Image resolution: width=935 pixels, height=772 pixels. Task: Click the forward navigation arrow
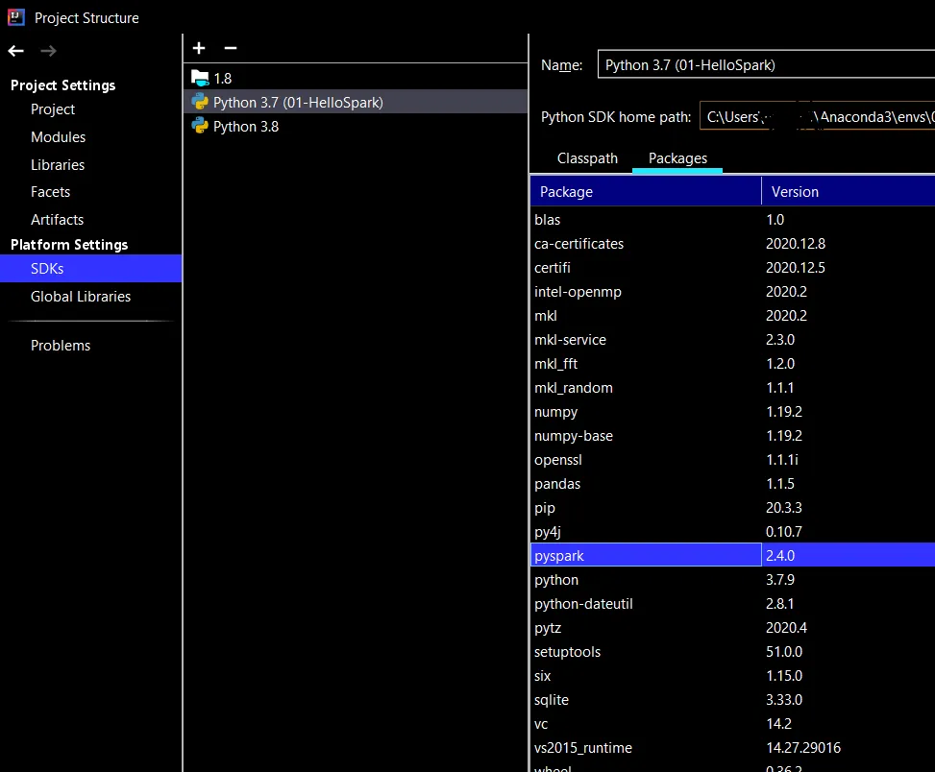click(x=48, y=51)
